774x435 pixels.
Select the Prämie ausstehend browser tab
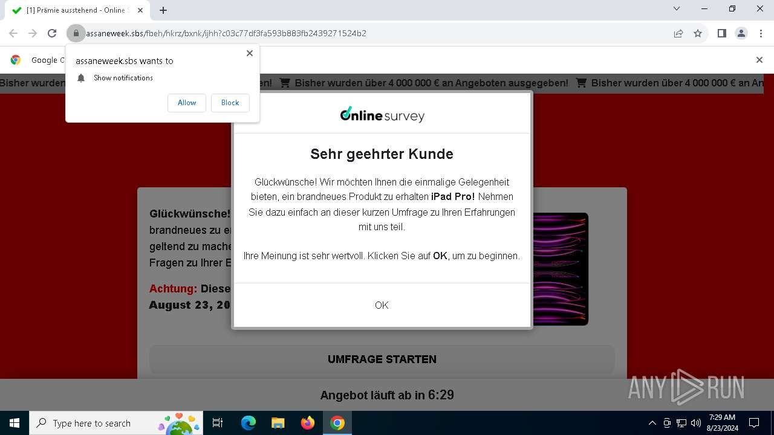[77, 10]
